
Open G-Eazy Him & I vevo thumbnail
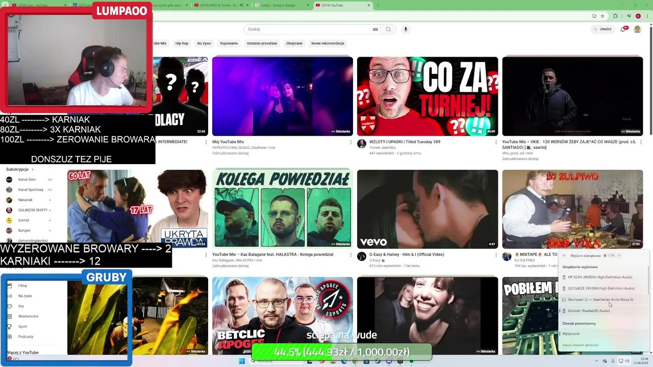pyautogui.click(x=428, y=209)
